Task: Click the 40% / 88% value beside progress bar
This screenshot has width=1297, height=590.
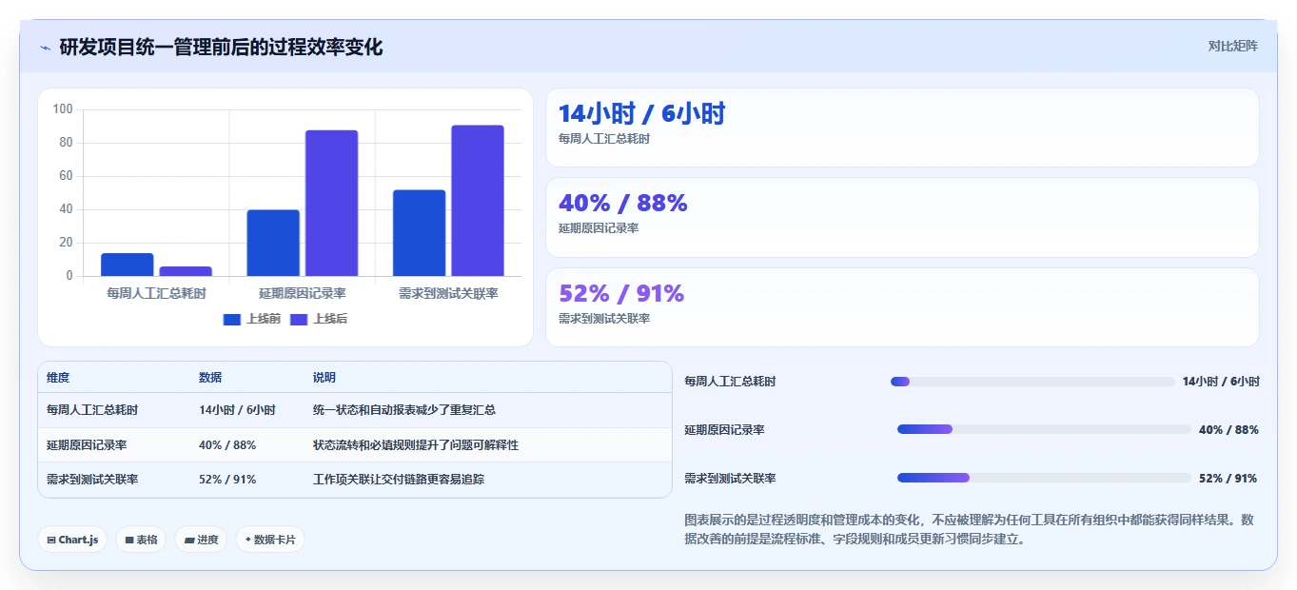Action: tap(1228, 430)
